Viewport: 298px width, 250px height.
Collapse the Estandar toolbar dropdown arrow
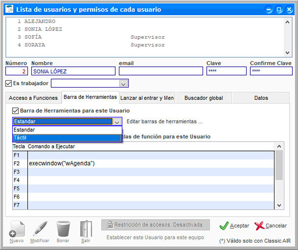pyautogui.click(x=117, y=122)
